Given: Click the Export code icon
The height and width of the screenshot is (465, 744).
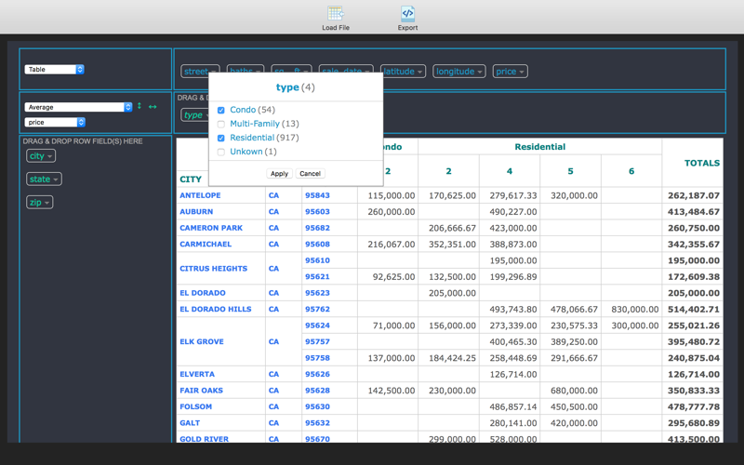Looking at the screenshot, I should [407, 13].
